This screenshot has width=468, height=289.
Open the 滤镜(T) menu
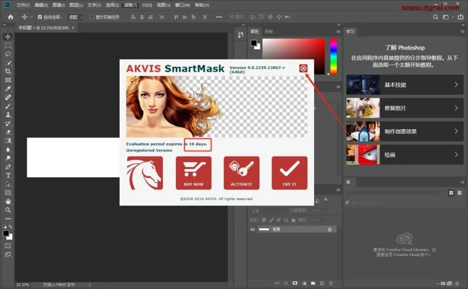130,5
